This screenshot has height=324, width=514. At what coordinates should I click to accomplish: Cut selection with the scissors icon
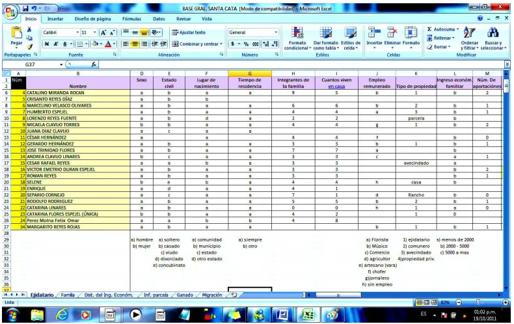29,29
